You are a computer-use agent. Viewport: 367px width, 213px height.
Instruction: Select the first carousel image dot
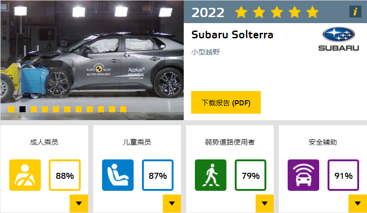coord(11,110)
